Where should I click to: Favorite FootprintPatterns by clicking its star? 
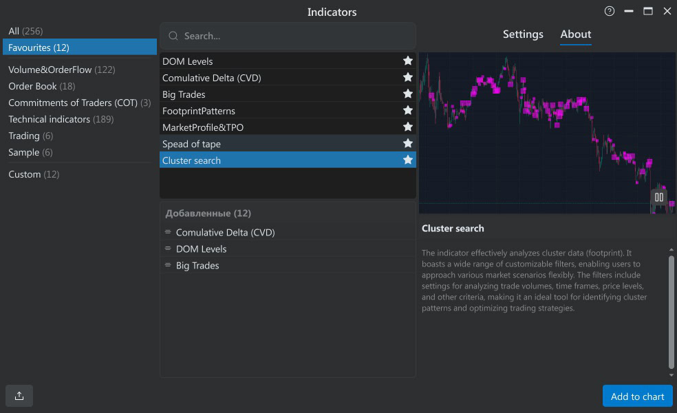[x=408, y=110]
